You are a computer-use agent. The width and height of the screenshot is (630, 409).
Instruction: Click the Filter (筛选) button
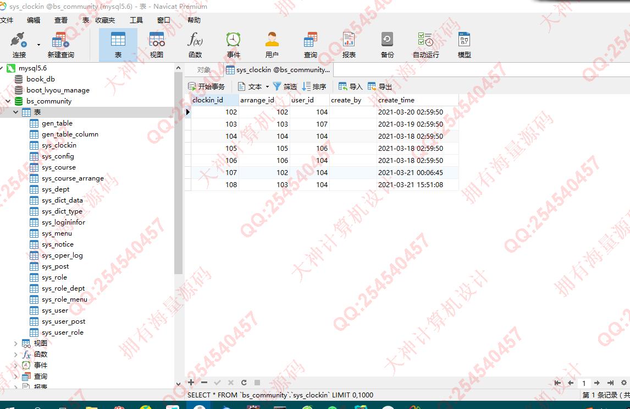point(285,86)
